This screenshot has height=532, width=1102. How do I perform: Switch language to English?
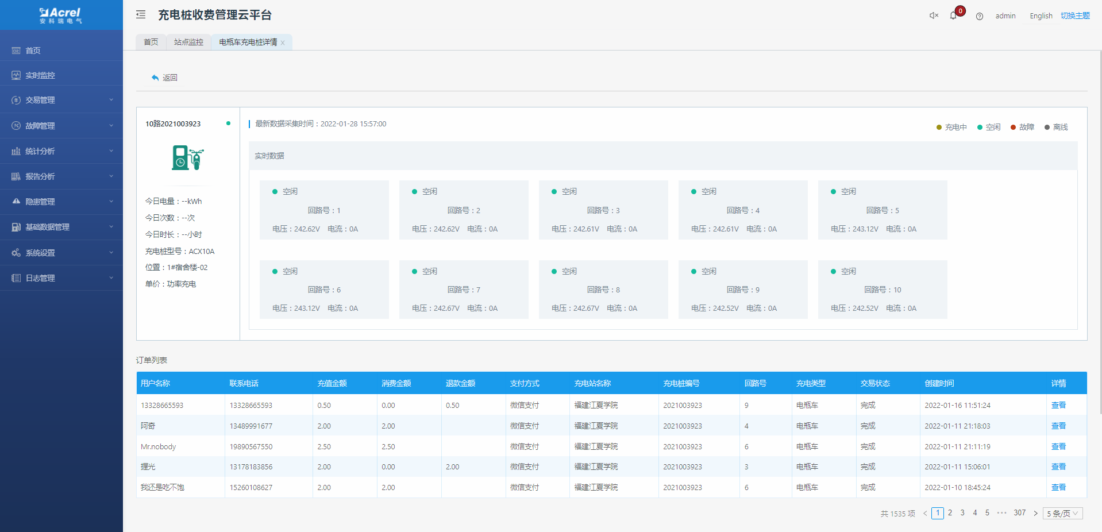coord(1041,16)
